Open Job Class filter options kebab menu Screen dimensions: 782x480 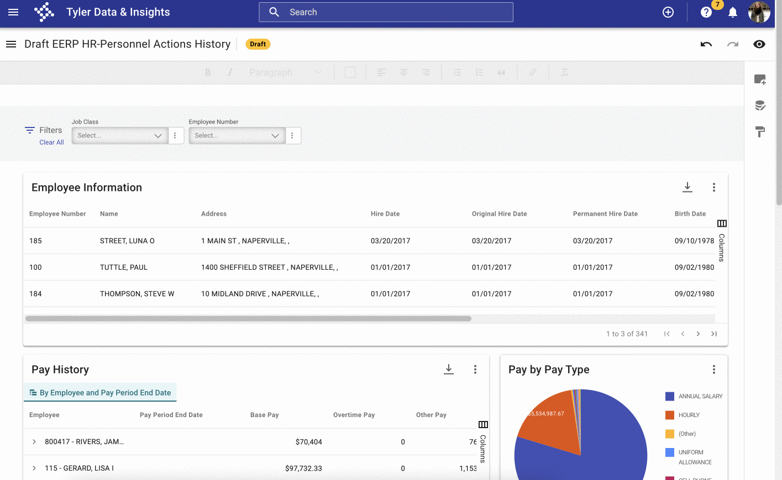pyautogui.click(x=175, y=136)
